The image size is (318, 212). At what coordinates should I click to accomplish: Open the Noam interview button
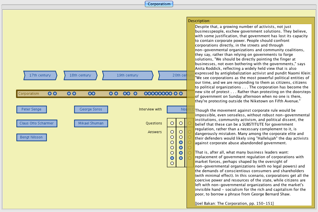point(177,109)
